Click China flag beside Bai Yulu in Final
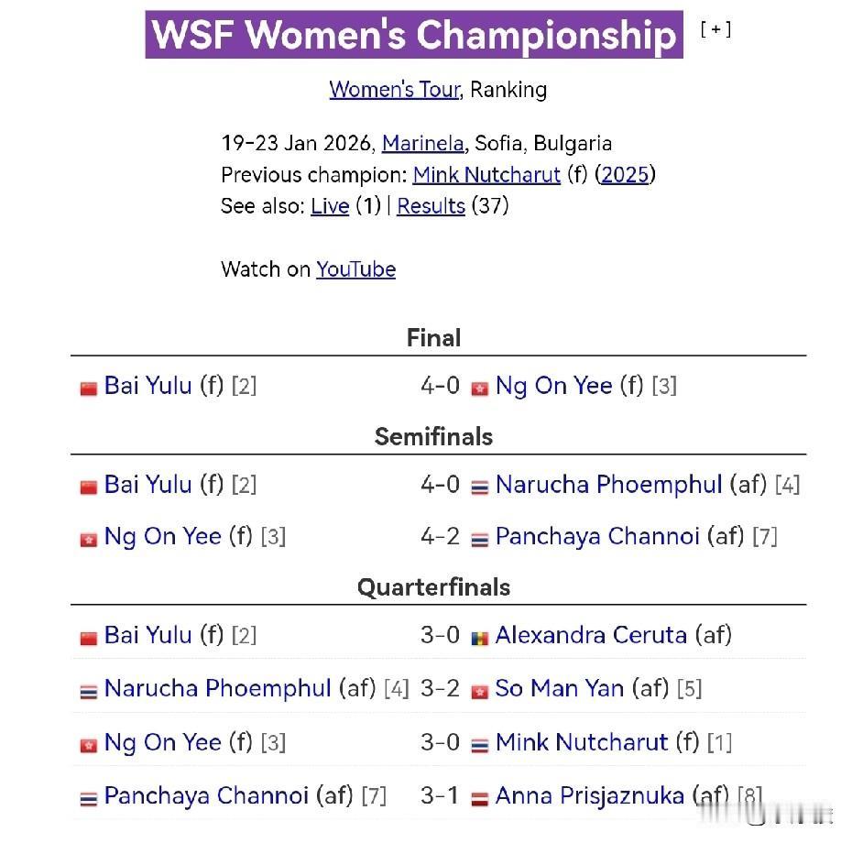 89,389
